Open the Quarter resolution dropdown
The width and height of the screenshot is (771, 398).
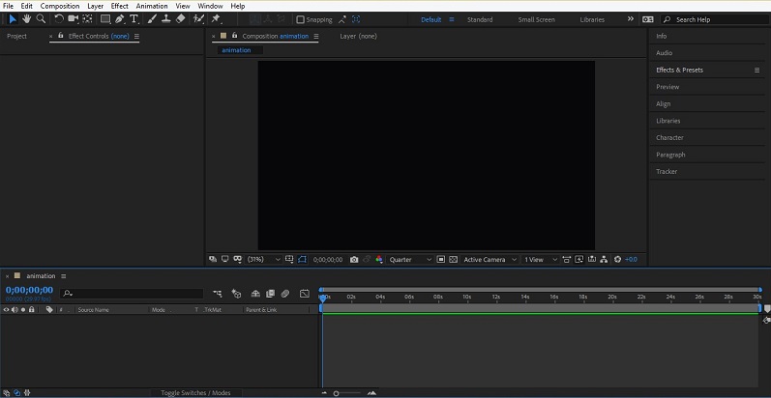click(x=411, y=259)
